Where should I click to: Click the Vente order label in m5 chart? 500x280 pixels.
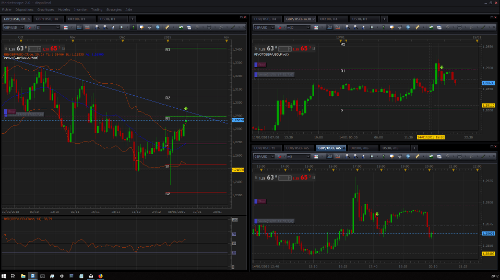click(274, 221)
